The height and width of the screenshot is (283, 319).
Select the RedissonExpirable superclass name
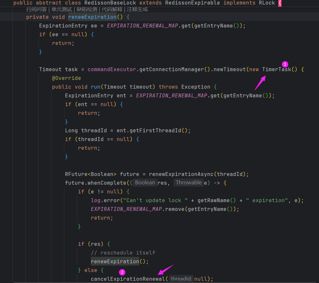tap(192, 3)
